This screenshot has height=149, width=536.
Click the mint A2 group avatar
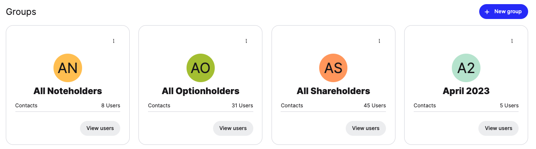(x=466, y=68)
